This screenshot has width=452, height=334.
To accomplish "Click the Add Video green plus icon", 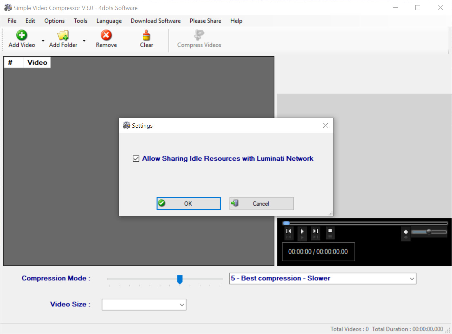I will click(x=22, y=35).
